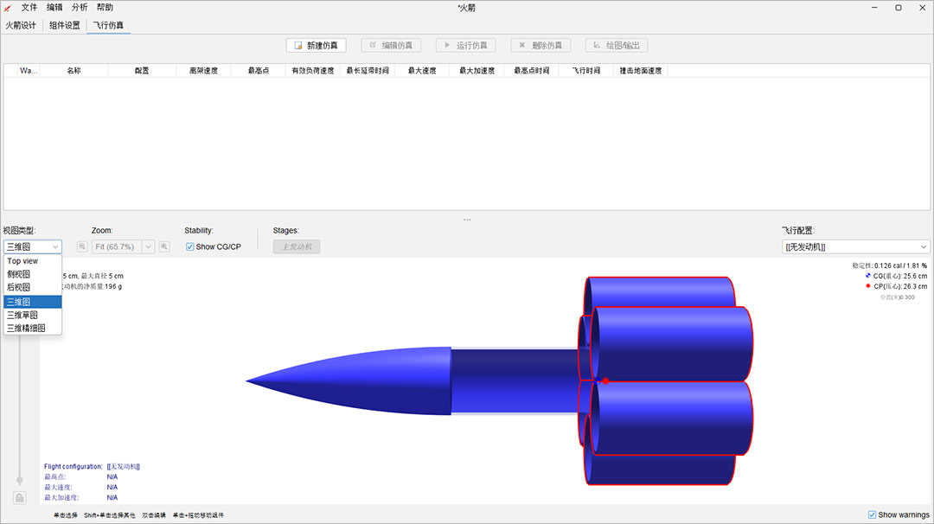Select the zoom-in magnifier icon

(x=163, y=246)
